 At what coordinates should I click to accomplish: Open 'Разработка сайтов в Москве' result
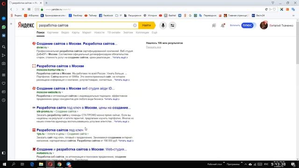tap(60, 66)
